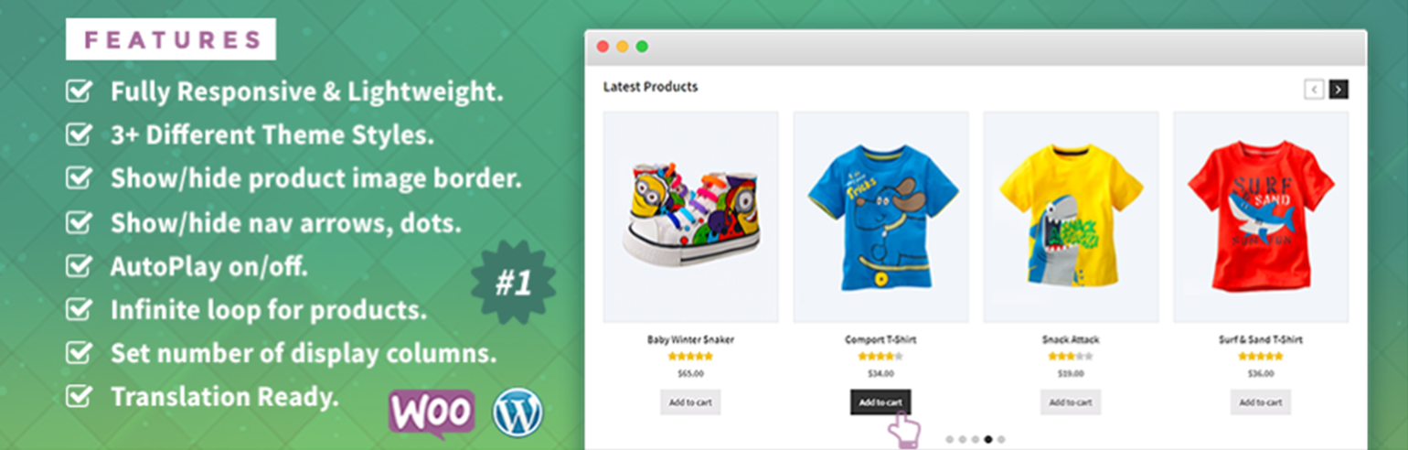1408x450 pixels.
Task: Click the #1 badge icon
Action: tap(514, 284)
